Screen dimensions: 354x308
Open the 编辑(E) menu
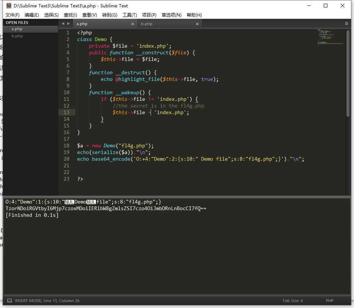(x=32, y=15)
